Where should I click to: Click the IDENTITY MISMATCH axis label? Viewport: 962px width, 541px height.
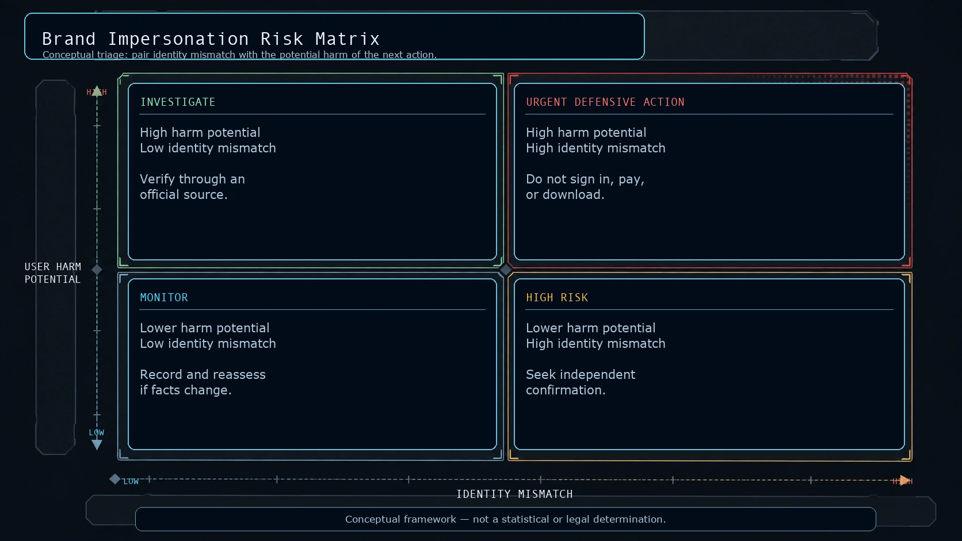pyautogui.click(x=514, y=494)
